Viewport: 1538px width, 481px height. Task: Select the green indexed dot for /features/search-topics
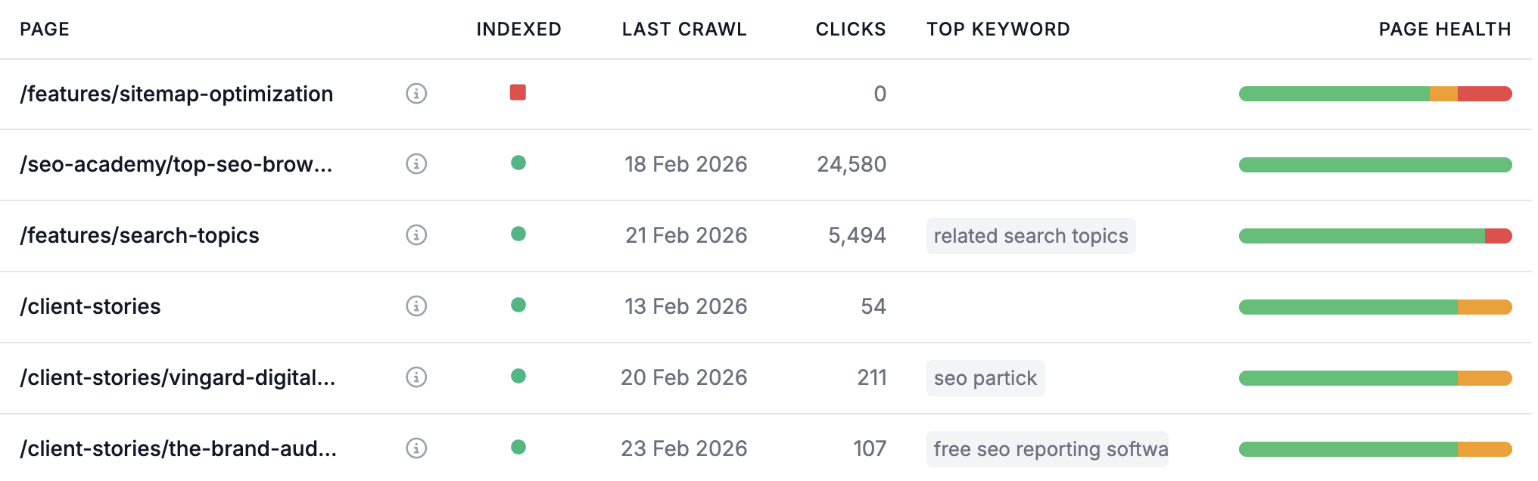[x=518, y=235]
